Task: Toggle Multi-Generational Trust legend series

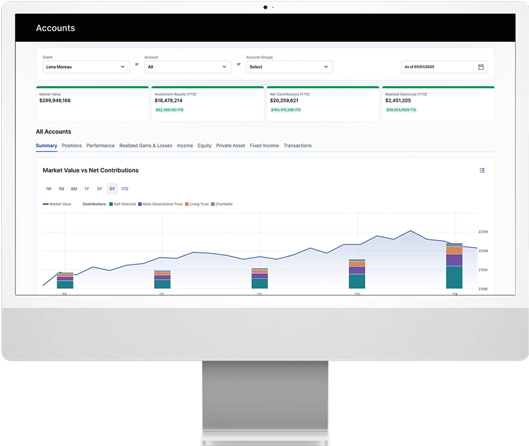Action: pyautogui.click(x=160, y=205)
